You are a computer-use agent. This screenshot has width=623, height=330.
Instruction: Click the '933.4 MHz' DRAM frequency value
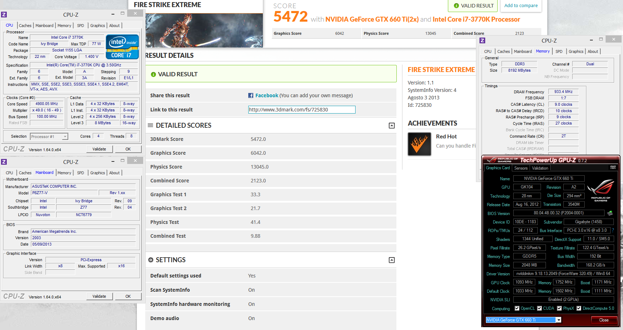point(563,92)
